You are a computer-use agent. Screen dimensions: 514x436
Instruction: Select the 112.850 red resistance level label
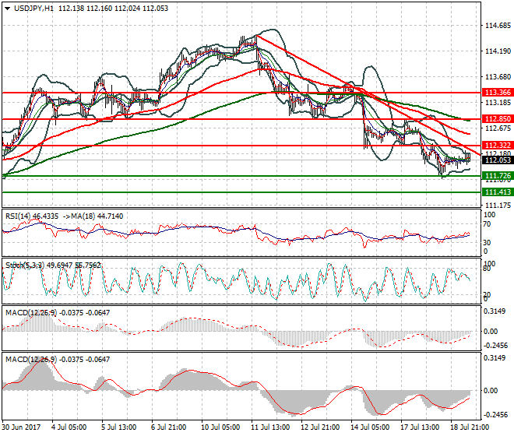tap(498, 119)
